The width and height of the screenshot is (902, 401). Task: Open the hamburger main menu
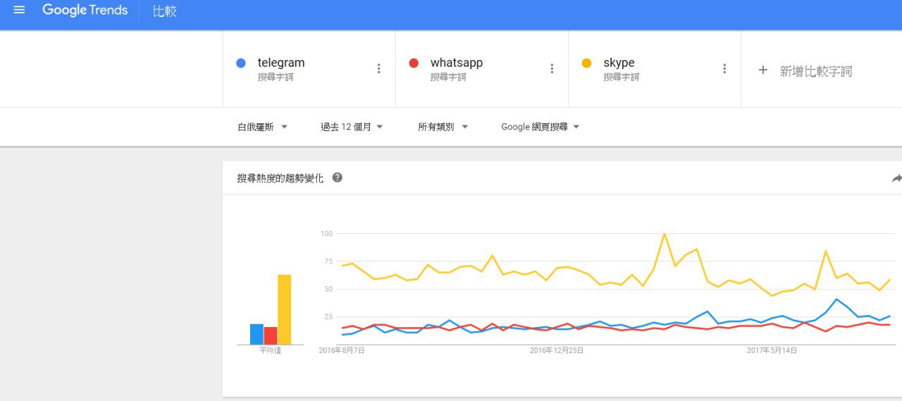[19, 11]
